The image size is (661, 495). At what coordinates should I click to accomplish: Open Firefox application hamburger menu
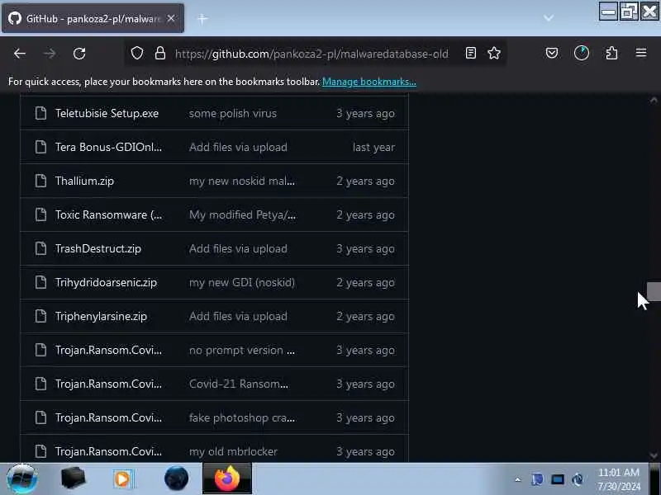click(641, 53)
